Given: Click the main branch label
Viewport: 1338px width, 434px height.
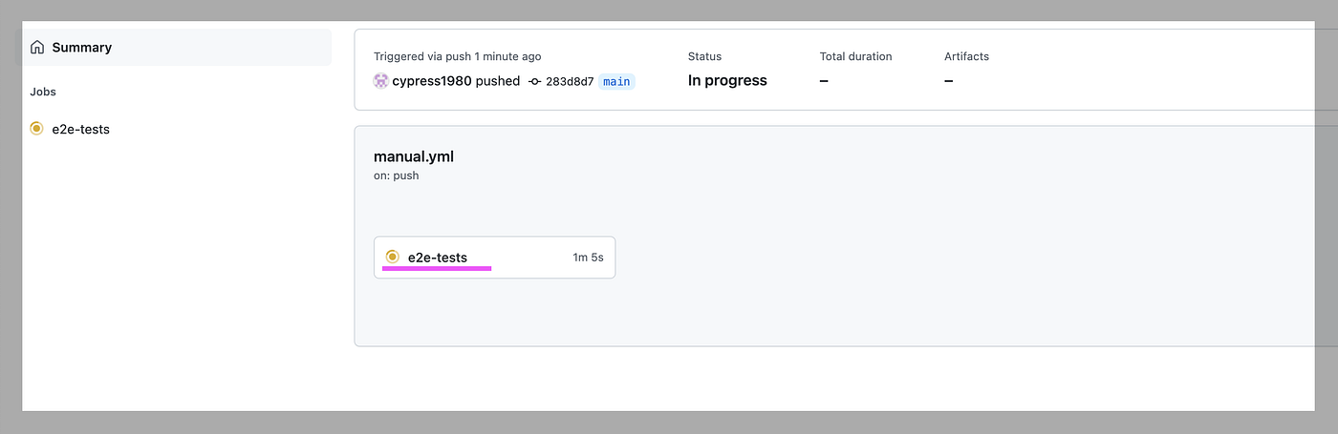Looking at the screenshot, I should point(616,82).
